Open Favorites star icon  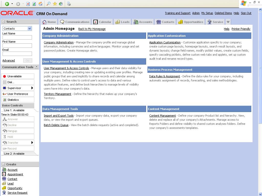click(55, 4)
